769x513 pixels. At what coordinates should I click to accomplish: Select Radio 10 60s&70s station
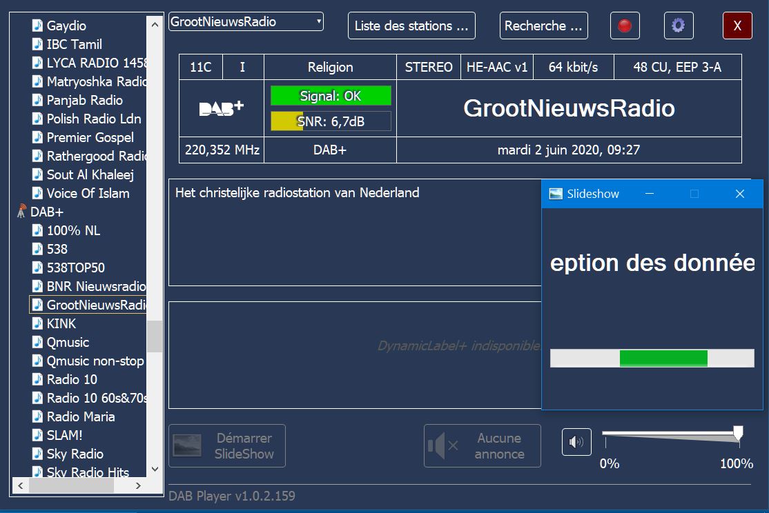click(96, 398)
